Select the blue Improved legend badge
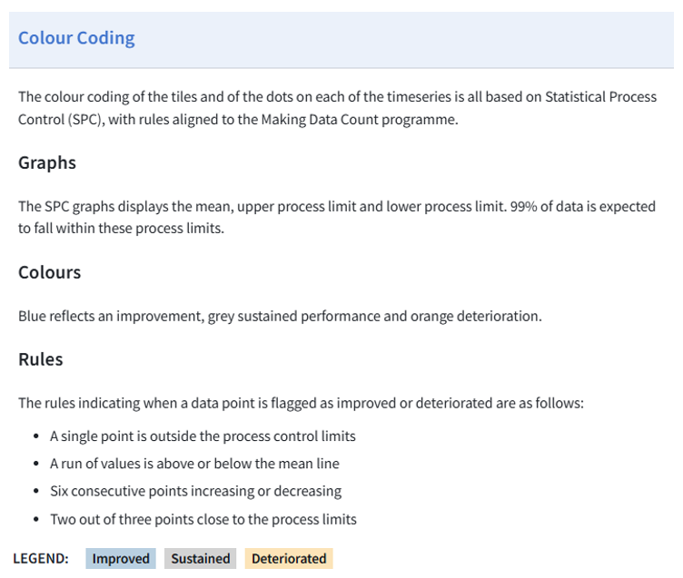This screenshot has width=683, height=578. click(x=121, y=559)
